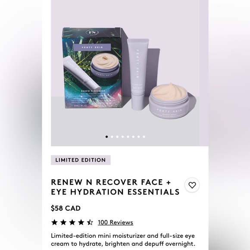Go to the last carousel dot

click(144, 137)
